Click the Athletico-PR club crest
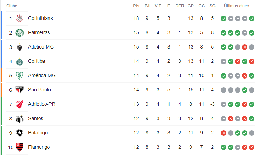This screenshot has width=258, height=155. pyautogui.click(x=20, y=104)
